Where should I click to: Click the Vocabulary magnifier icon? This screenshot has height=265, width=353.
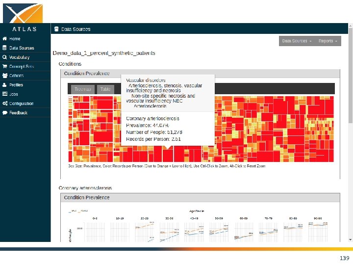(4, 57)
